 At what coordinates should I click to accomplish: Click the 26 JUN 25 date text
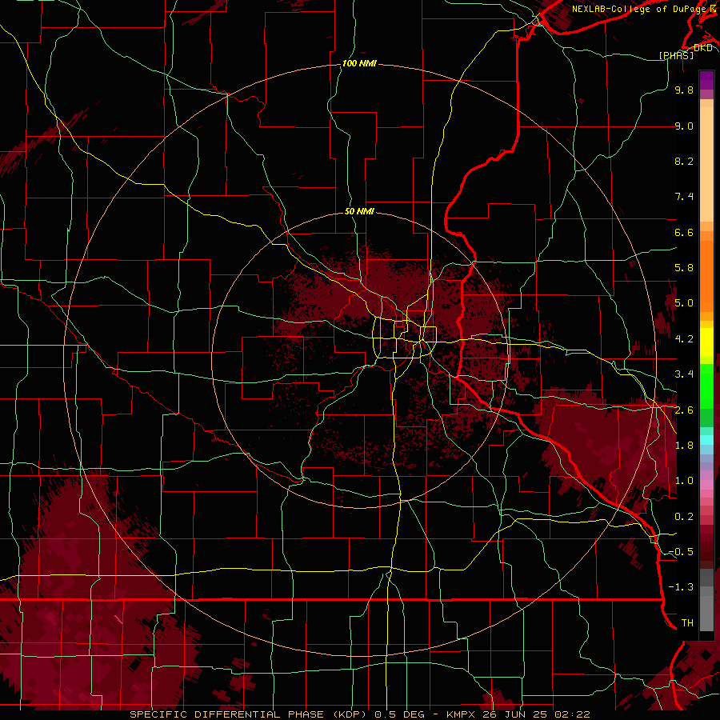click(x=513, y=714)
